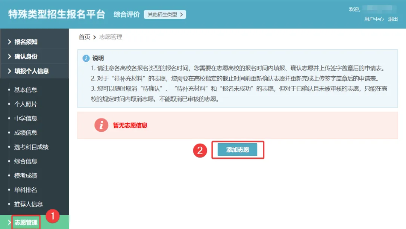This screenshot has height=229, width=406.
Task: Click the red info icon beside 暂无志愿信息
Action: 101,125
